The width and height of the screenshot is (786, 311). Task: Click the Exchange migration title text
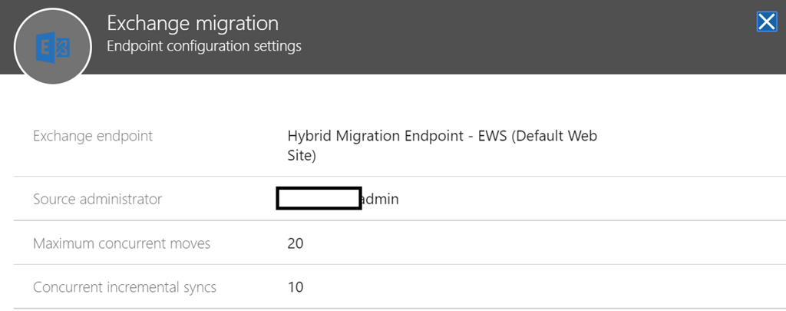tap(193, 24)
